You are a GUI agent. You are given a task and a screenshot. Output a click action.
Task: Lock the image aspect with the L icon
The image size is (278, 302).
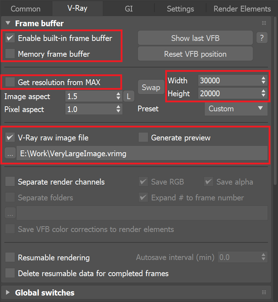129,96
